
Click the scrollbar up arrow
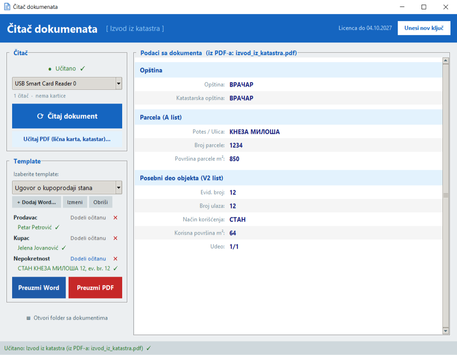pos(445,61)
